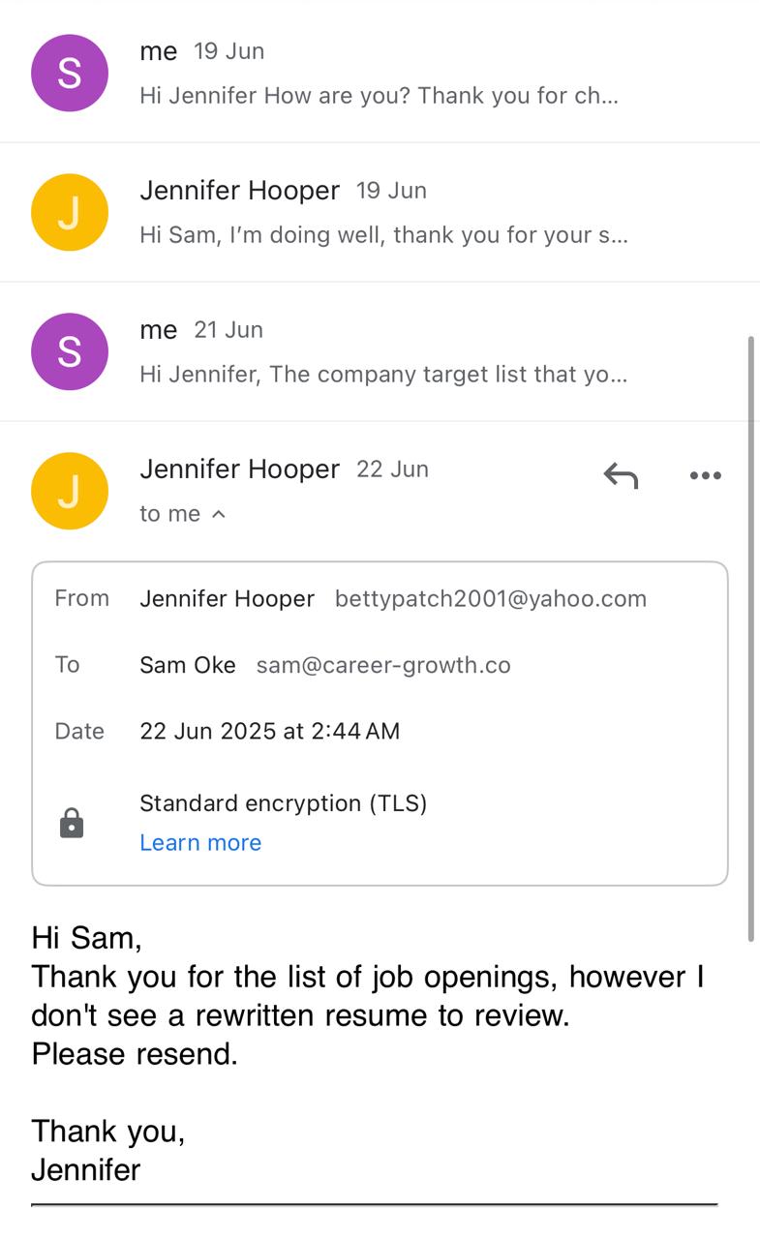Tap the yellow J avatar dated 22 Jun
The image size is (760, 1239).
tap(70, 492)
